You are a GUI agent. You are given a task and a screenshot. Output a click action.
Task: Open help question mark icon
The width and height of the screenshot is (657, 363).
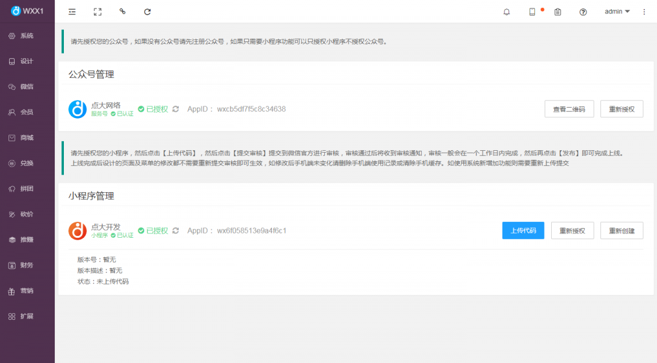(583, 12)
